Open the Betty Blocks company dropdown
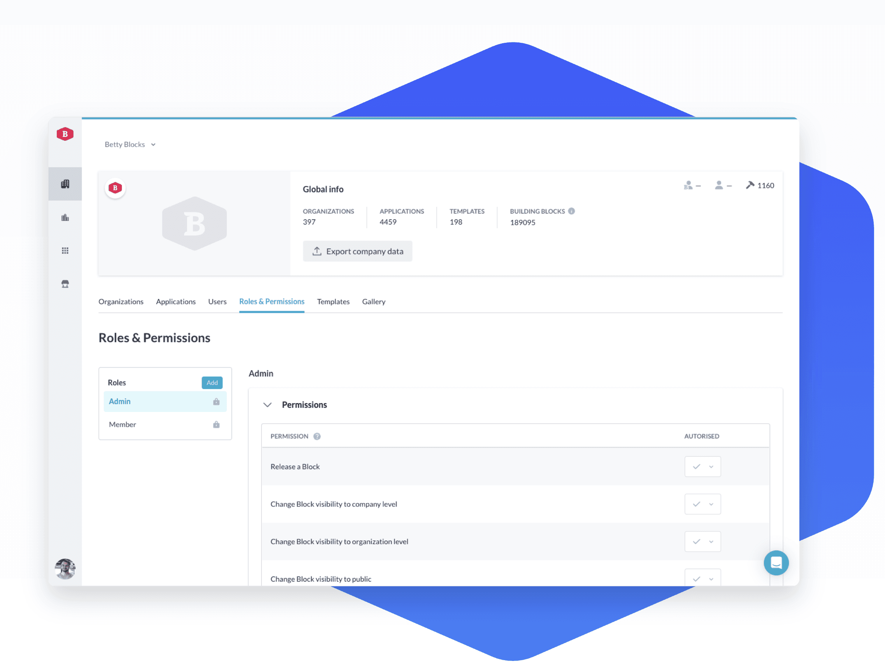 coord(130,145)
